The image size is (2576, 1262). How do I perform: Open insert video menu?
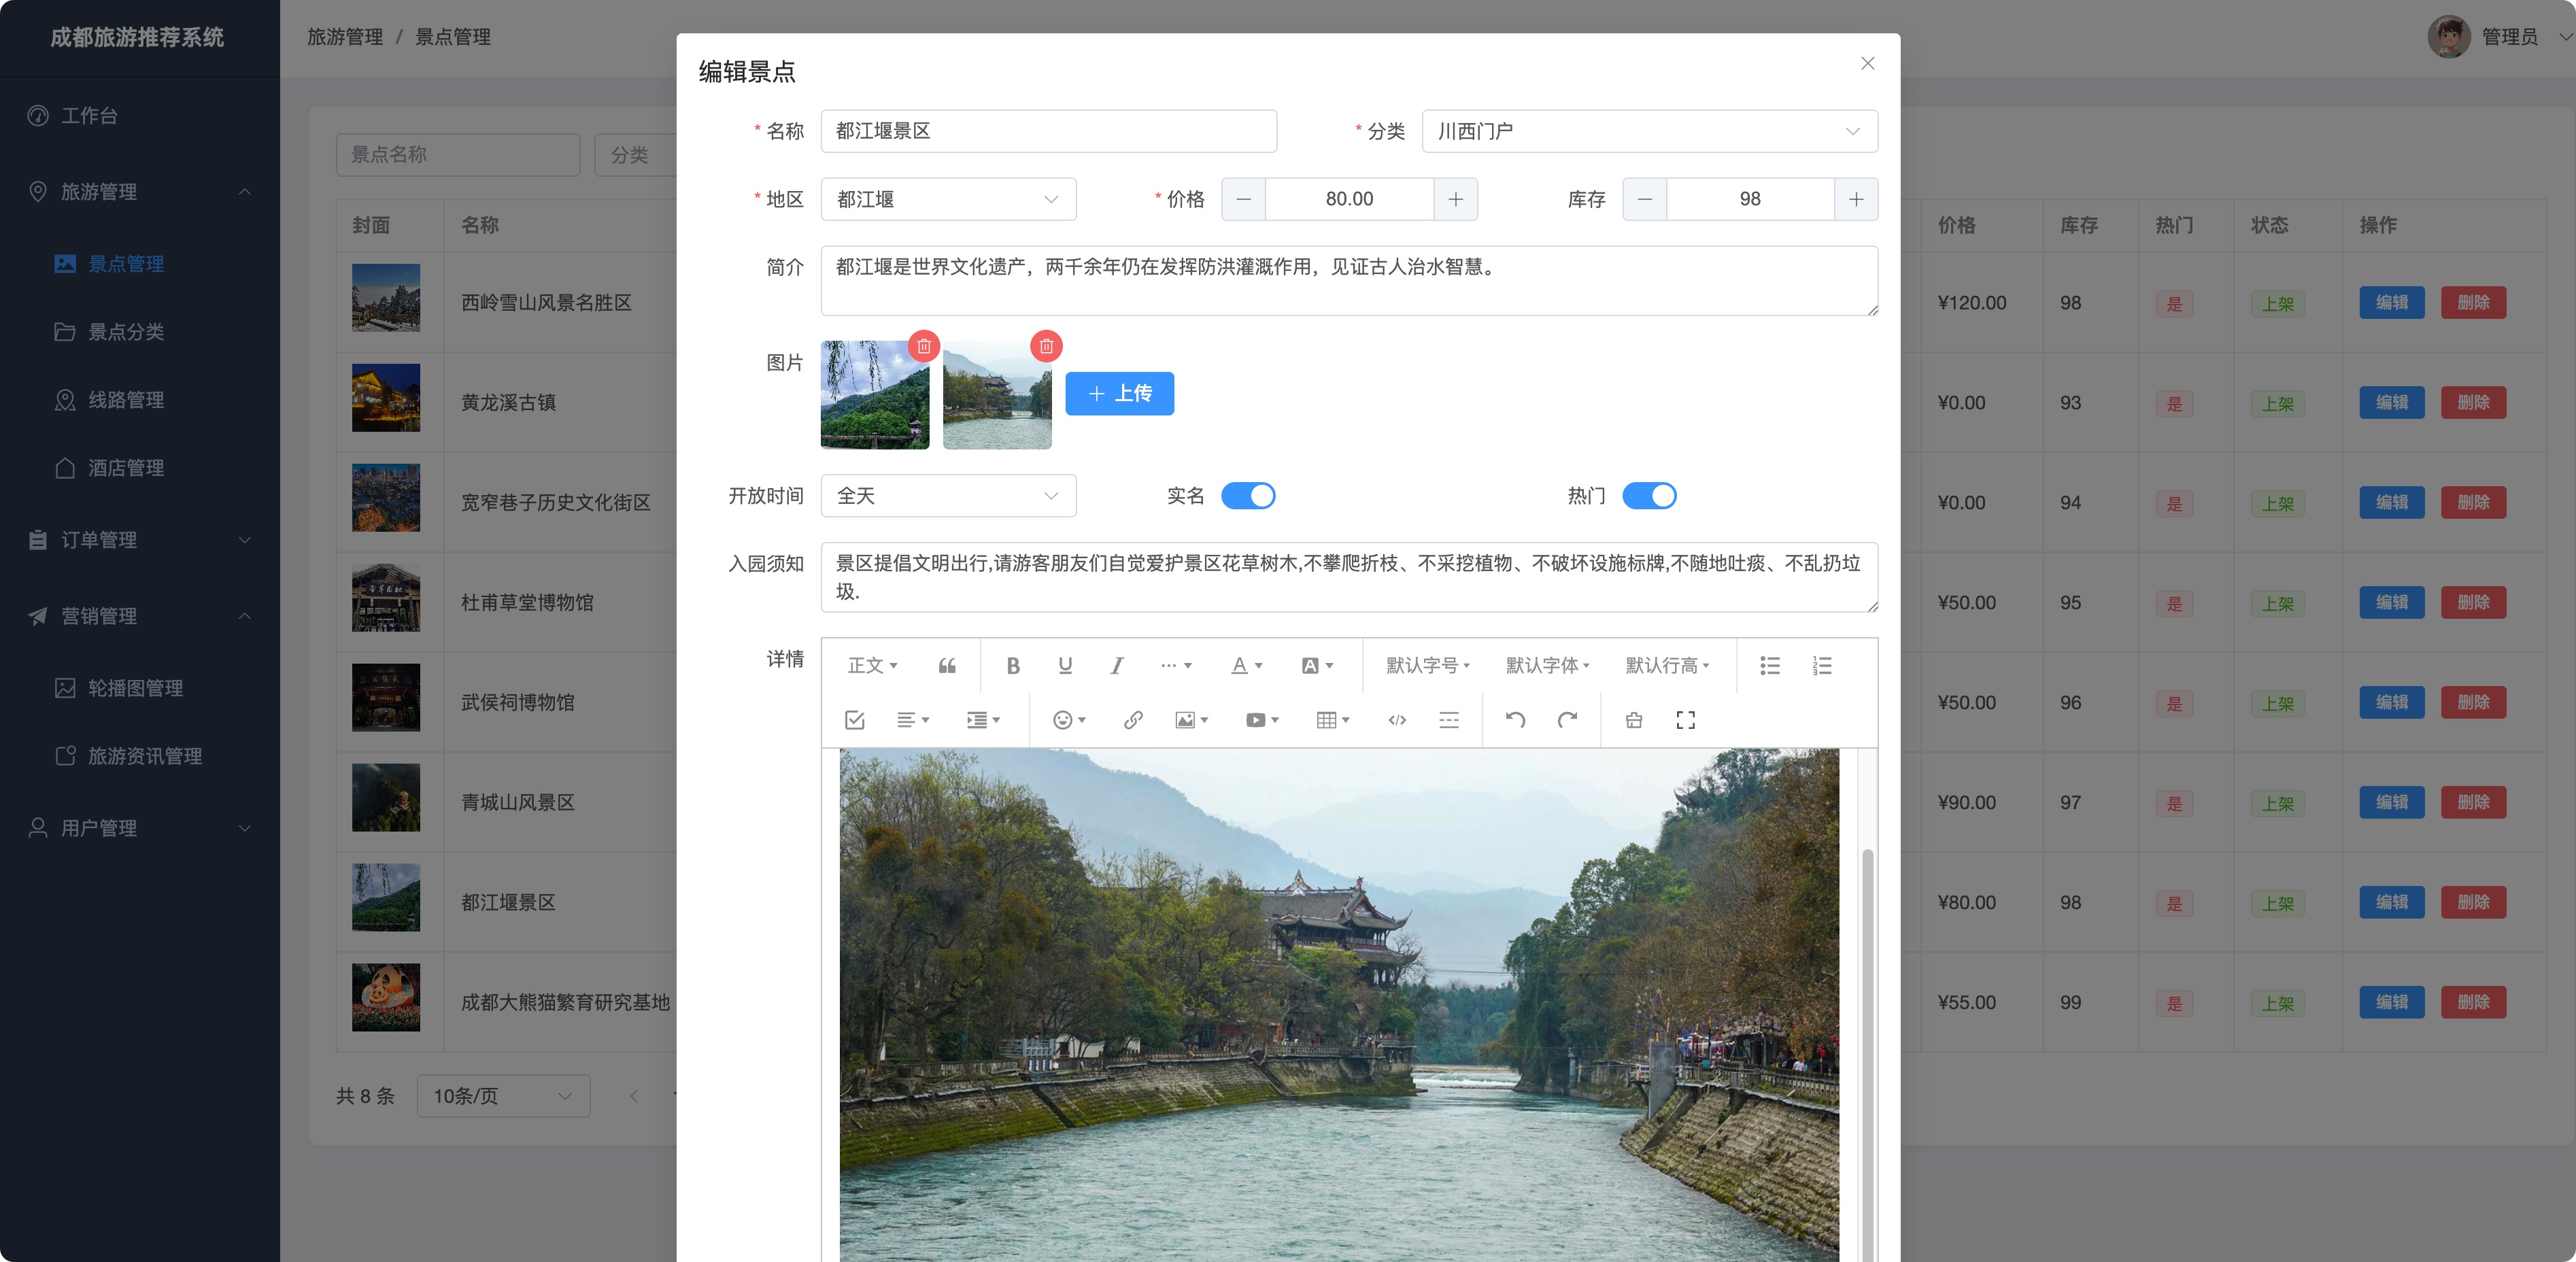[1262, 720]
